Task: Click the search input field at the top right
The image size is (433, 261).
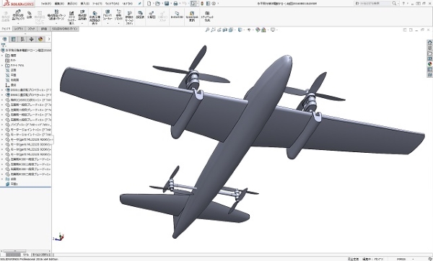Action: tap(373, 4)
